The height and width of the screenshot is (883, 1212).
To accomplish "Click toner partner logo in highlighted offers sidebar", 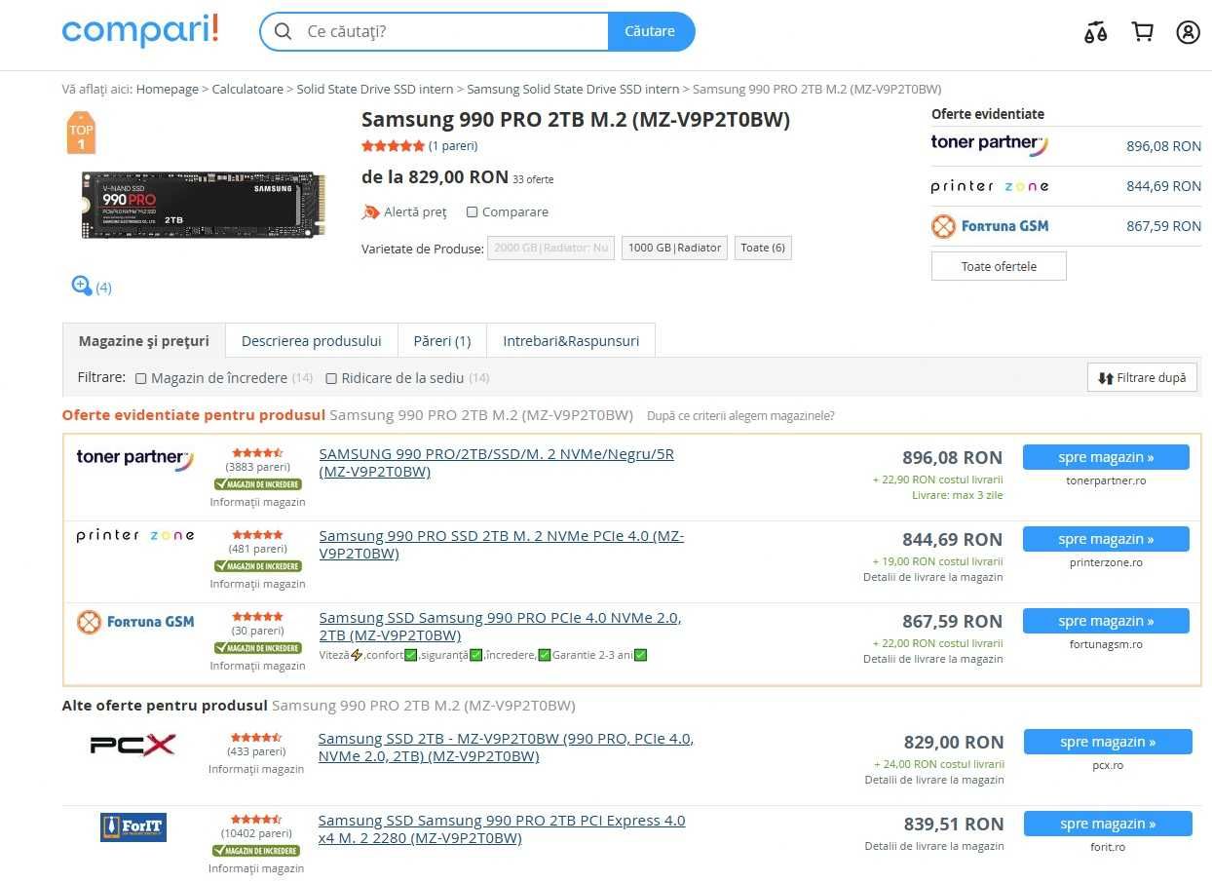I will click(x=989, y=145).
